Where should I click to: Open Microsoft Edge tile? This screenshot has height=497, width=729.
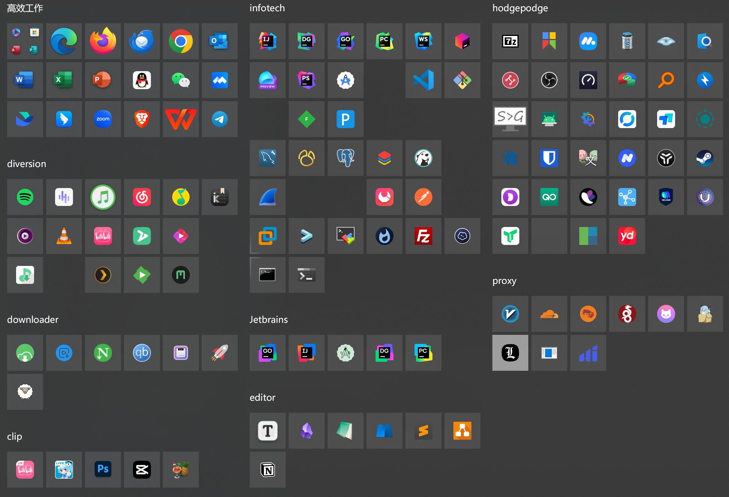[x=64, y=41]
